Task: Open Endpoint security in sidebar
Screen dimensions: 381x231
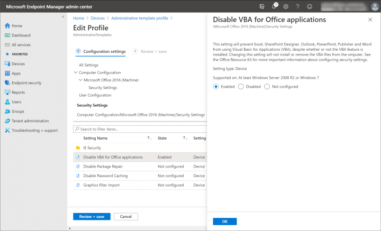Action: pos(26,83)
